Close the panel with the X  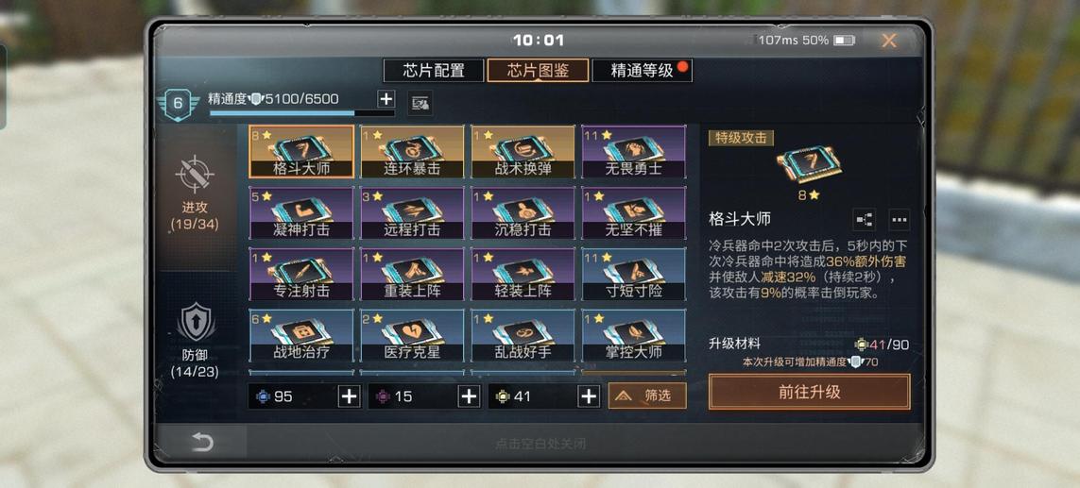(x=889, y=41)
